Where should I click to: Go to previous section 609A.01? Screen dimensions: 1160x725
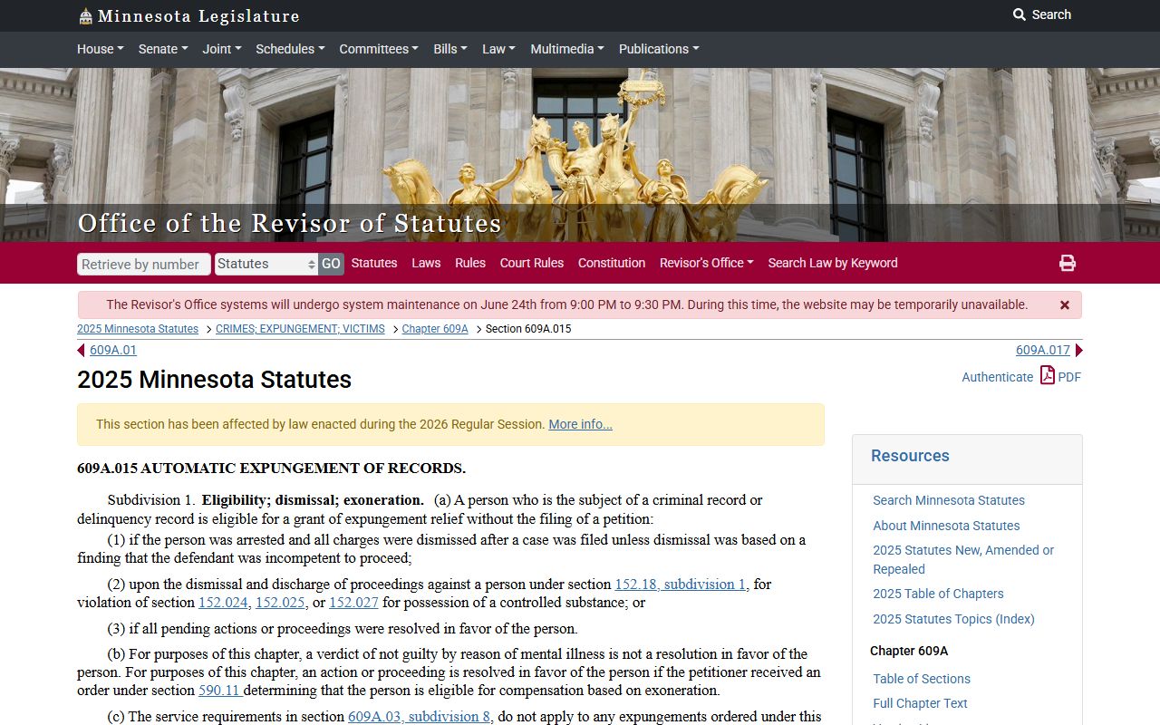[x=113, y=351]
